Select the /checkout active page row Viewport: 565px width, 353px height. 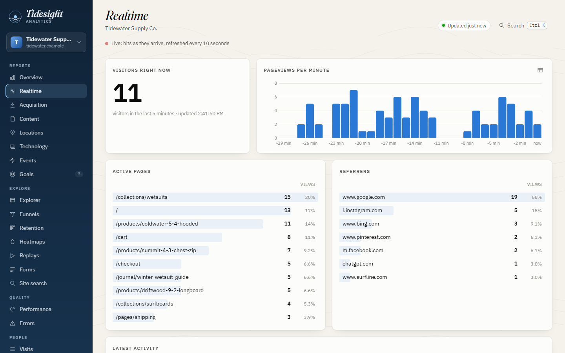(x=215, y=264)
